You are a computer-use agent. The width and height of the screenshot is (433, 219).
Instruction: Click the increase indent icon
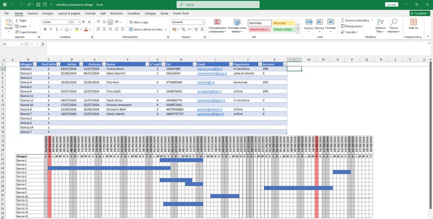pos(123,29)
